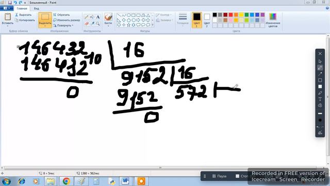Pick the purple color swatch
Screen dimensions: 330x186
point(262,15)
